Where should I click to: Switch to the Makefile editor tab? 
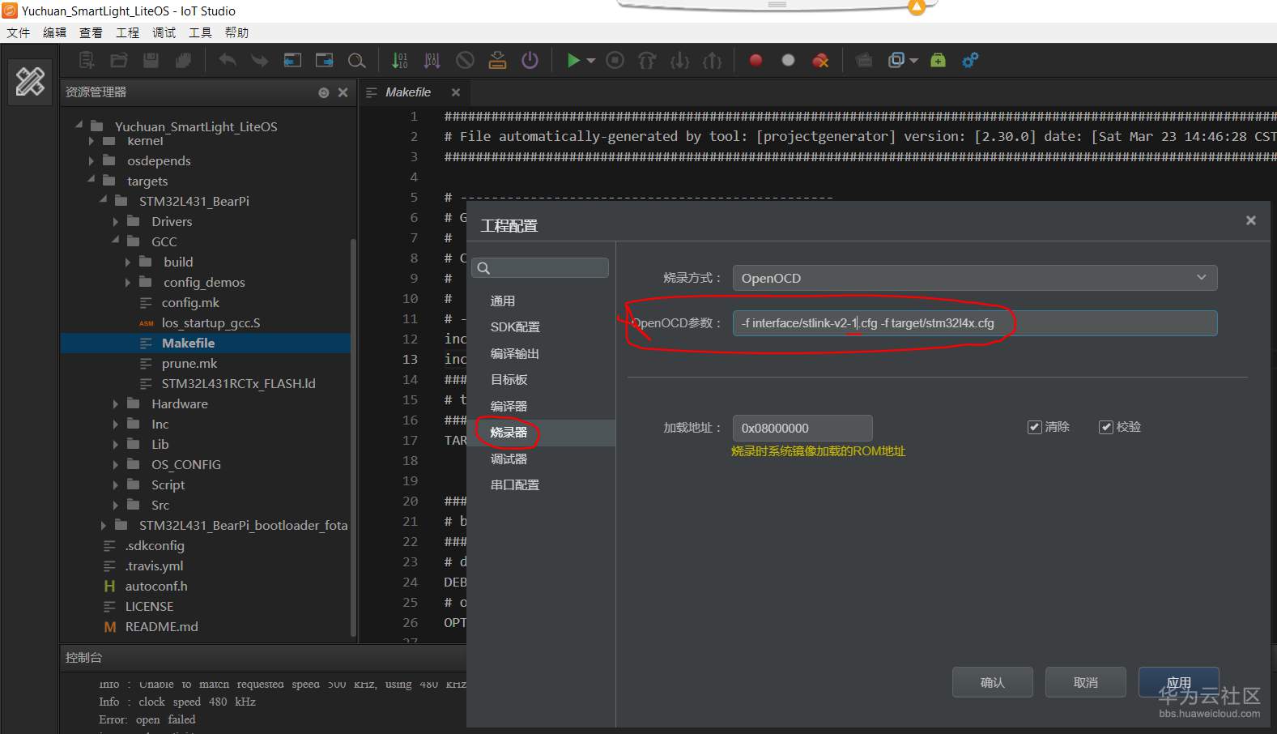click(x=408, y=92)
